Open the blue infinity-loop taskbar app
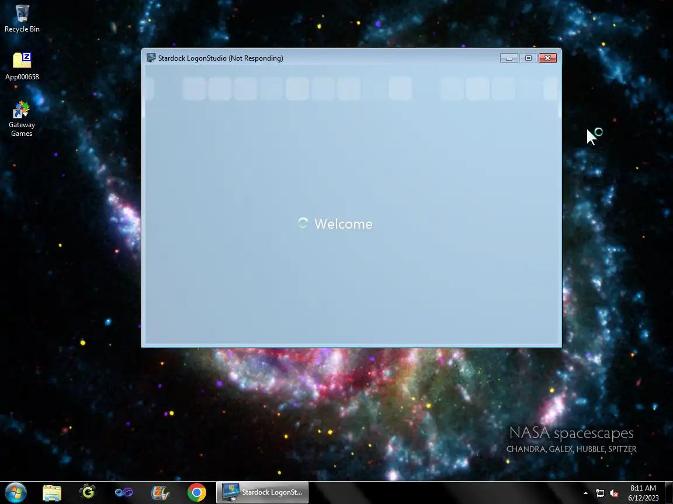The height and width of the screenshot is (504, 673). click(124, 493)
